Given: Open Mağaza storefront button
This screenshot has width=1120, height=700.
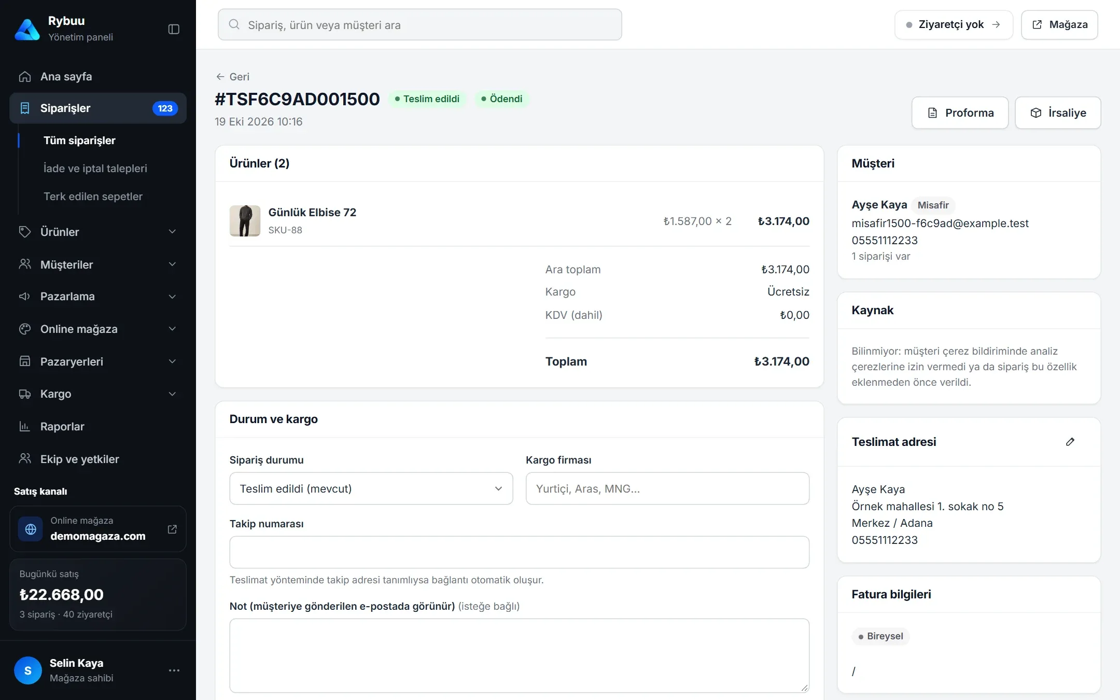Looking at the screenshot, I should point(1059,24).
